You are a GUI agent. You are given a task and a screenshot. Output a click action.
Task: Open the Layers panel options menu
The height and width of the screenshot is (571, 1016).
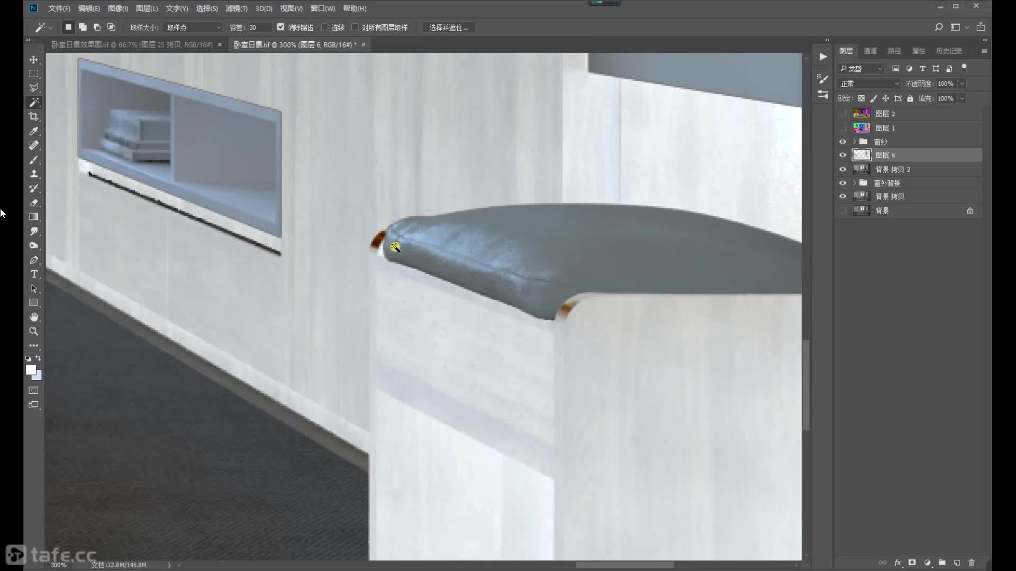click(984, 51)
